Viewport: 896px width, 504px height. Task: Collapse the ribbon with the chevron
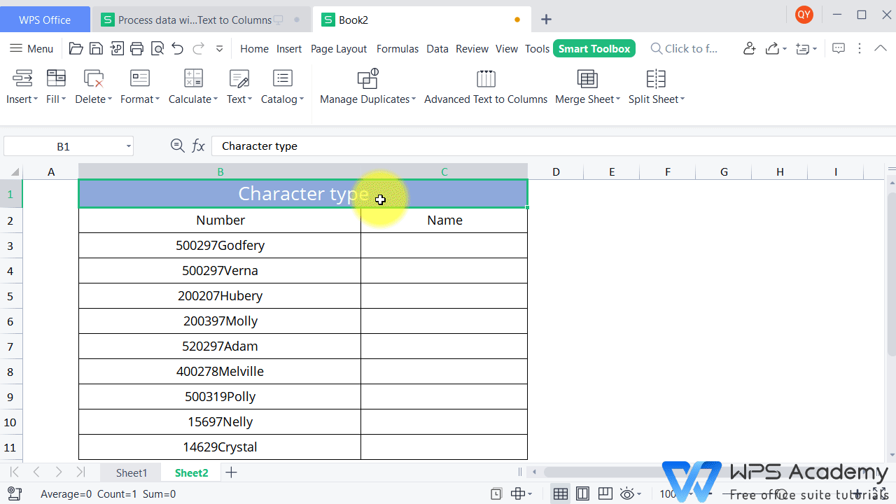881,48
